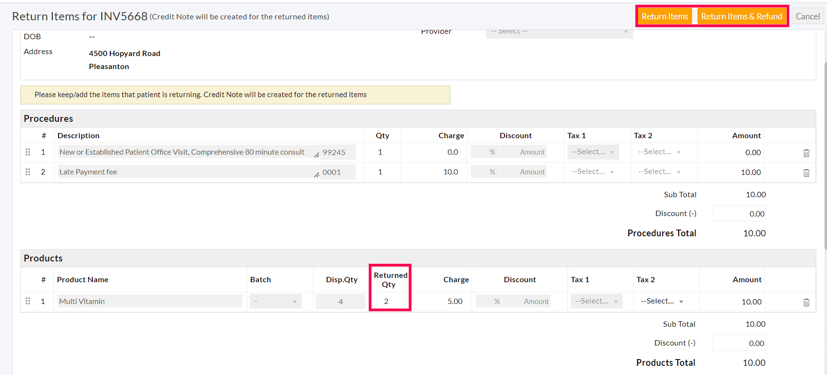Viewport: 827px width, 375px height.
Task: Open Tax 1 dropdown for Late Payment fee
Action: point(593,172)
